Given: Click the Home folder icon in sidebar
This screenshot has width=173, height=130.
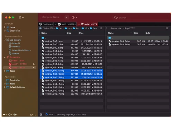Looking at the screenshot, I should pyautogui.click(x=8, y=27).
